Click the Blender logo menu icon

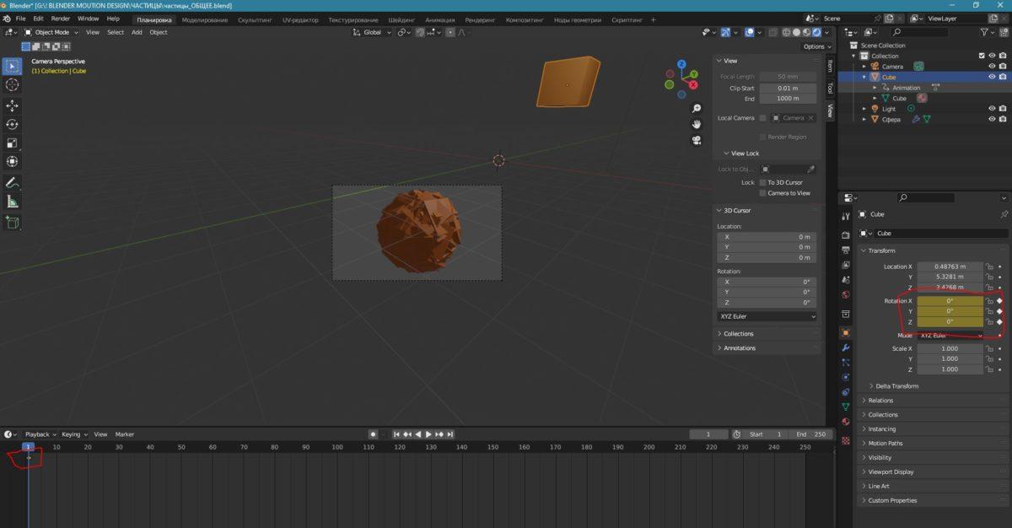7,19
